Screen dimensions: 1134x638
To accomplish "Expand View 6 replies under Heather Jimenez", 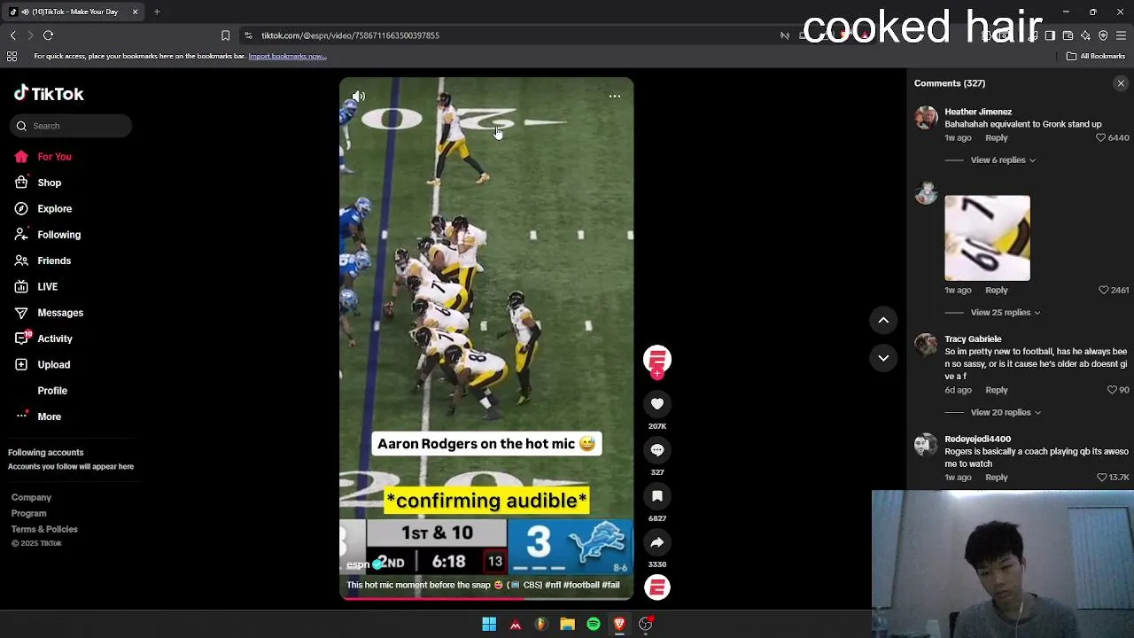I will click(1003, 160).
